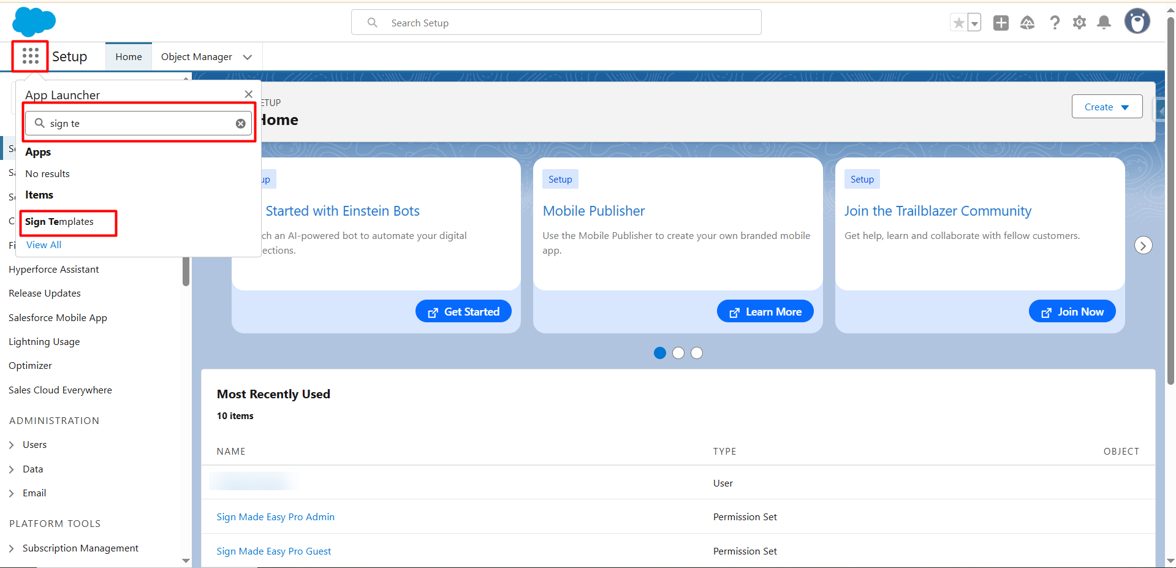
Task: Open the favorites list dropdown arrow
Action: point(974,23)
